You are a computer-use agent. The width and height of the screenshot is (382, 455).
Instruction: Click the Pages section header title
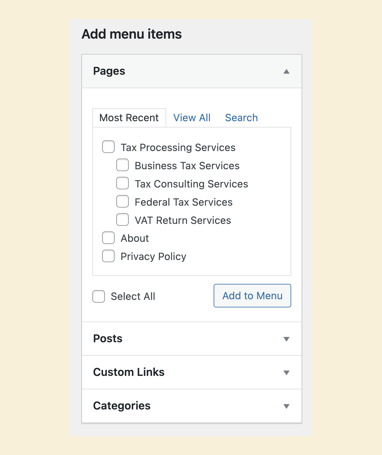109,71
